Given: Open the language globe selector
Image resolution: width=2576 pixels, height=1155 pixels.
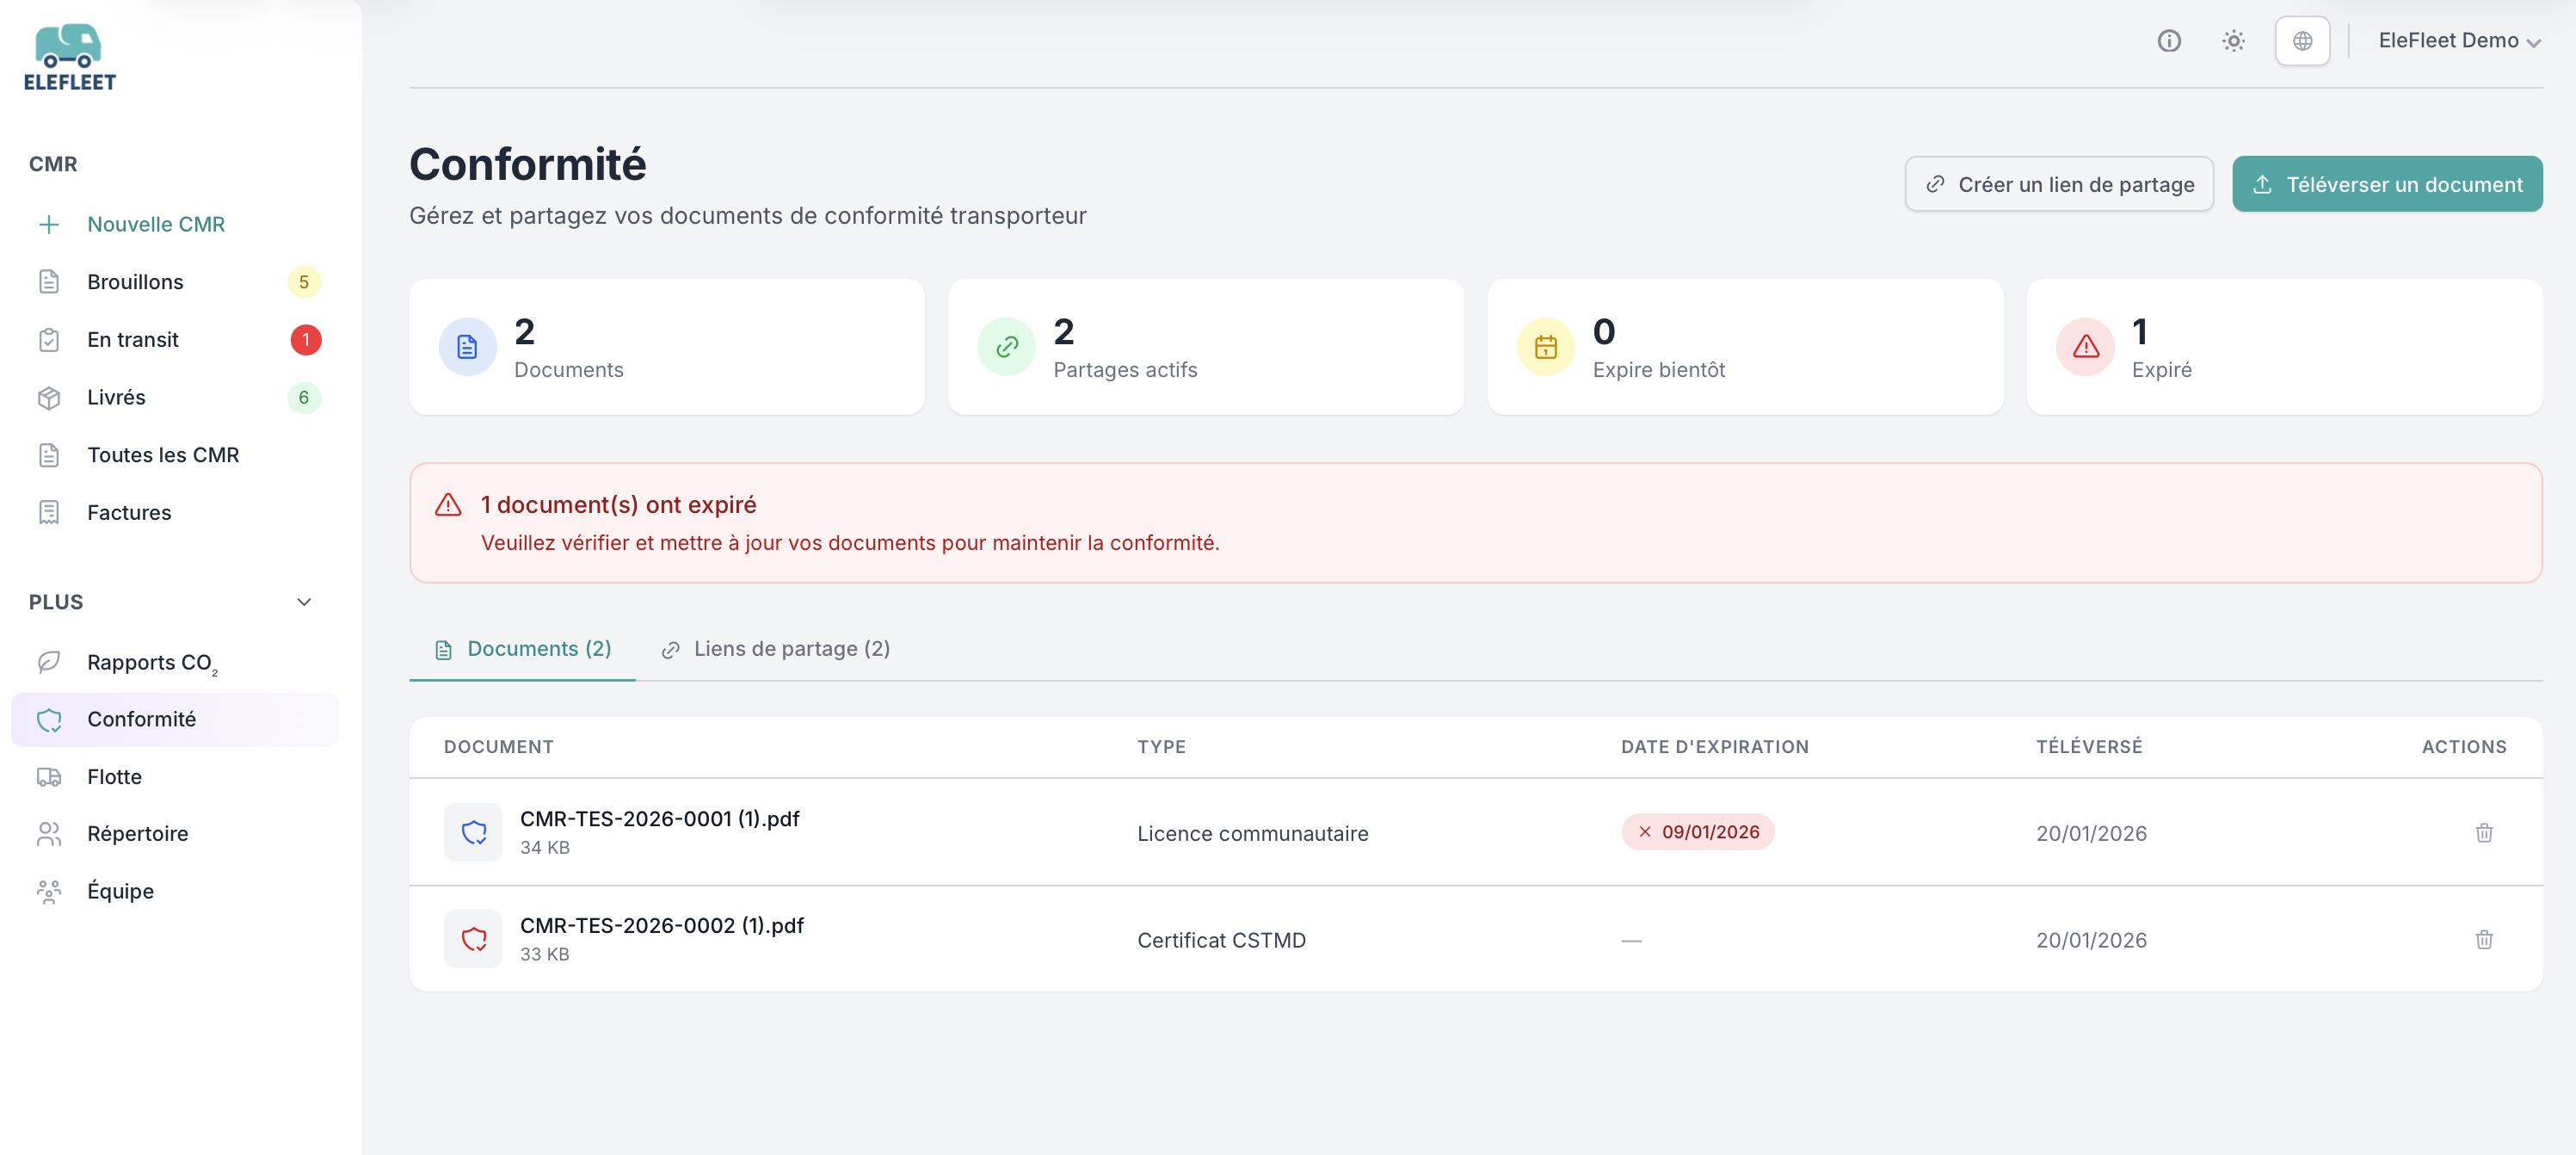Looking at the screenshot, I should [x=2302, y=41].
